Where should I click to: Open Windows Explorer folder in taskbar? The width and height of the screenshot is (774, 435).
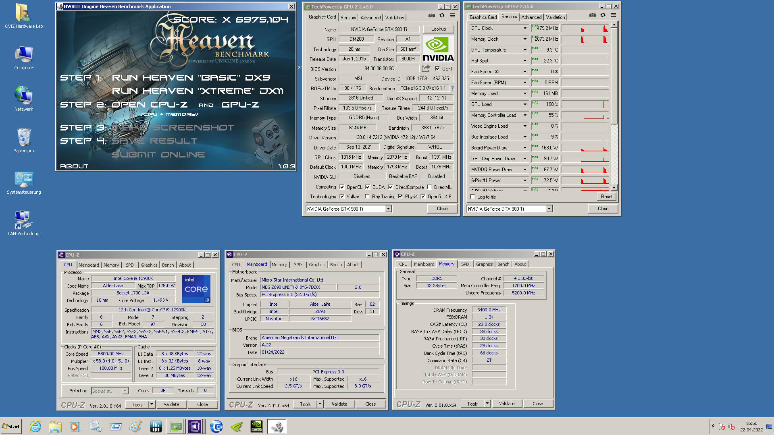55,427
